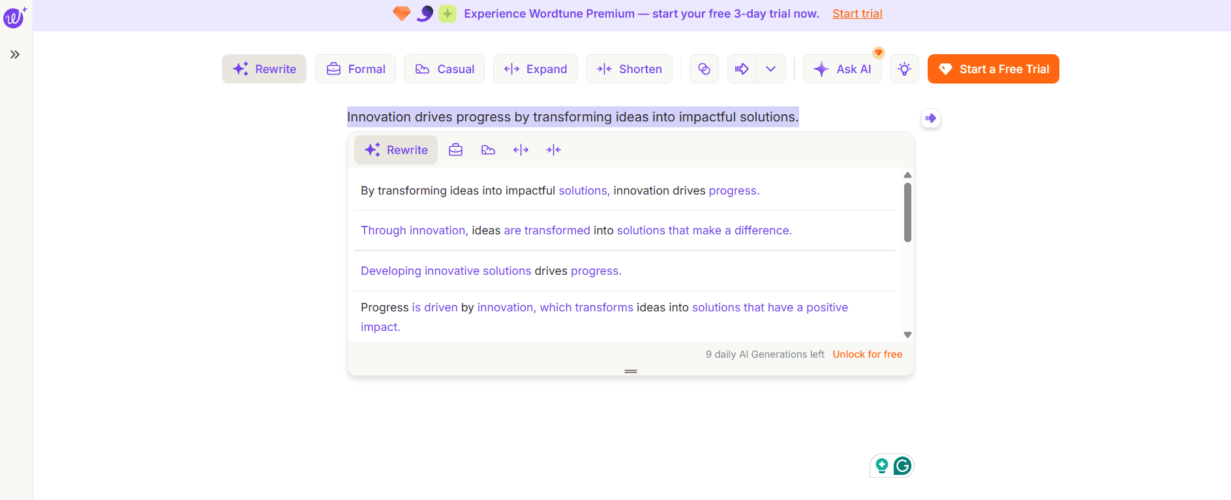Click the lightbulb ideas icon

(x=904, y=69)
